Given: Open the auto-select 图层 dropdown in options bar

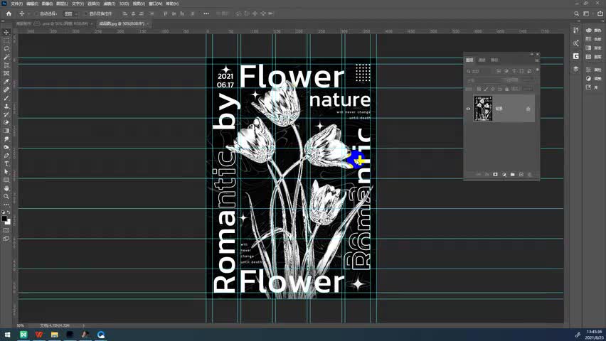Looking at the screenshot, I should coord(70,13).
